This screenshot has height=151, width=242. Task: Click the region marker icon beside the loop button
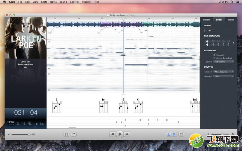(x=67, y=134)
